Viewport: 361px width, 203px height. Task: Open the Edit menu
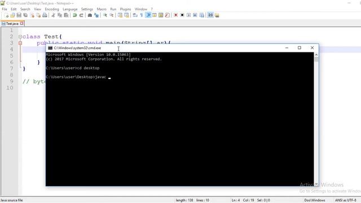14,9
